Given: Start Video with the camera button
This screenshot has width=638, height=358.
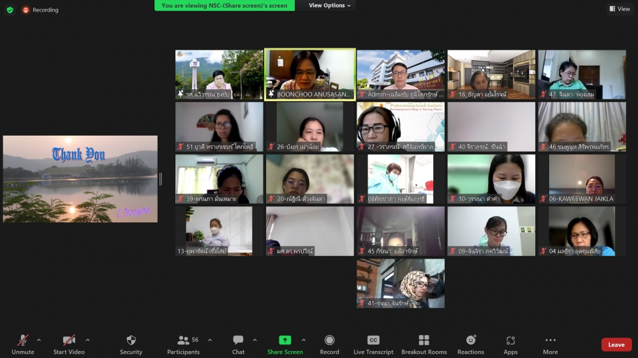Looking at the screenshot, I should pyautogui.click(x=68, y=341).
